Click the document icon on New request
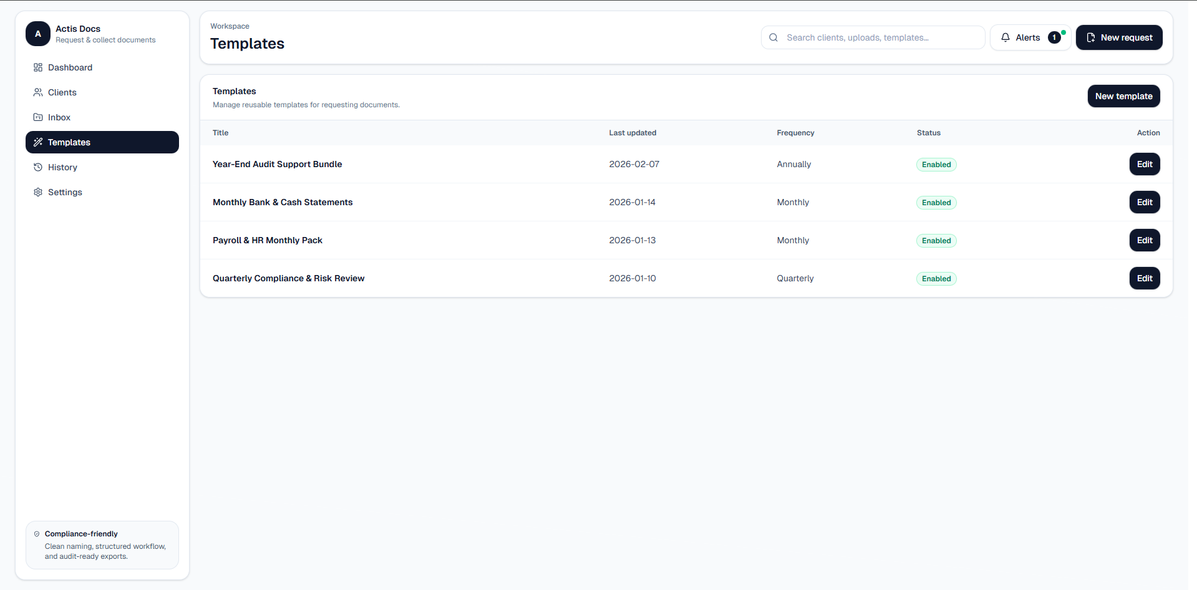Screen dimensions: 1197x590 pyautogui.click(x=1090, y=37)
